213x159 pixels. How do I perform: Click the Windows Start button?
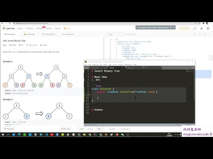(x=3, y=135)
